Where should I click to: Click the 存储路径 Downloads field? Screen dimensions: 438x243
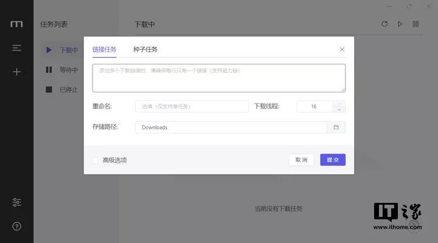click(x=231, y=127)
